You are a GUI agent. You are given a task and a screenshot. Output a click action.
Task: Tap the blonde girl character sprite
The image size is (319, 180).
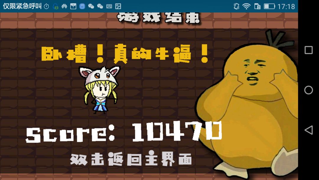coord(100,90)
